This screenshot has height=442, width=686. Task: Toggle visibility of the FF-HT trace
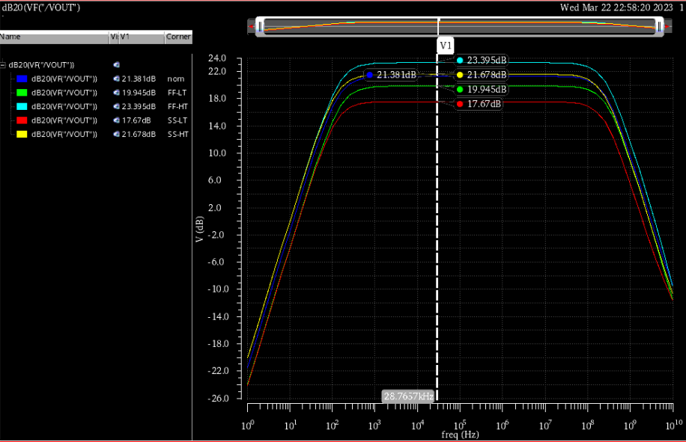click(115, 106)
